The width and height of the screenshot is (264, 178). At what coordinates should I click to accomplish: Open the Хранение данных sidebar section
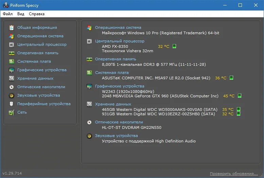35,78
